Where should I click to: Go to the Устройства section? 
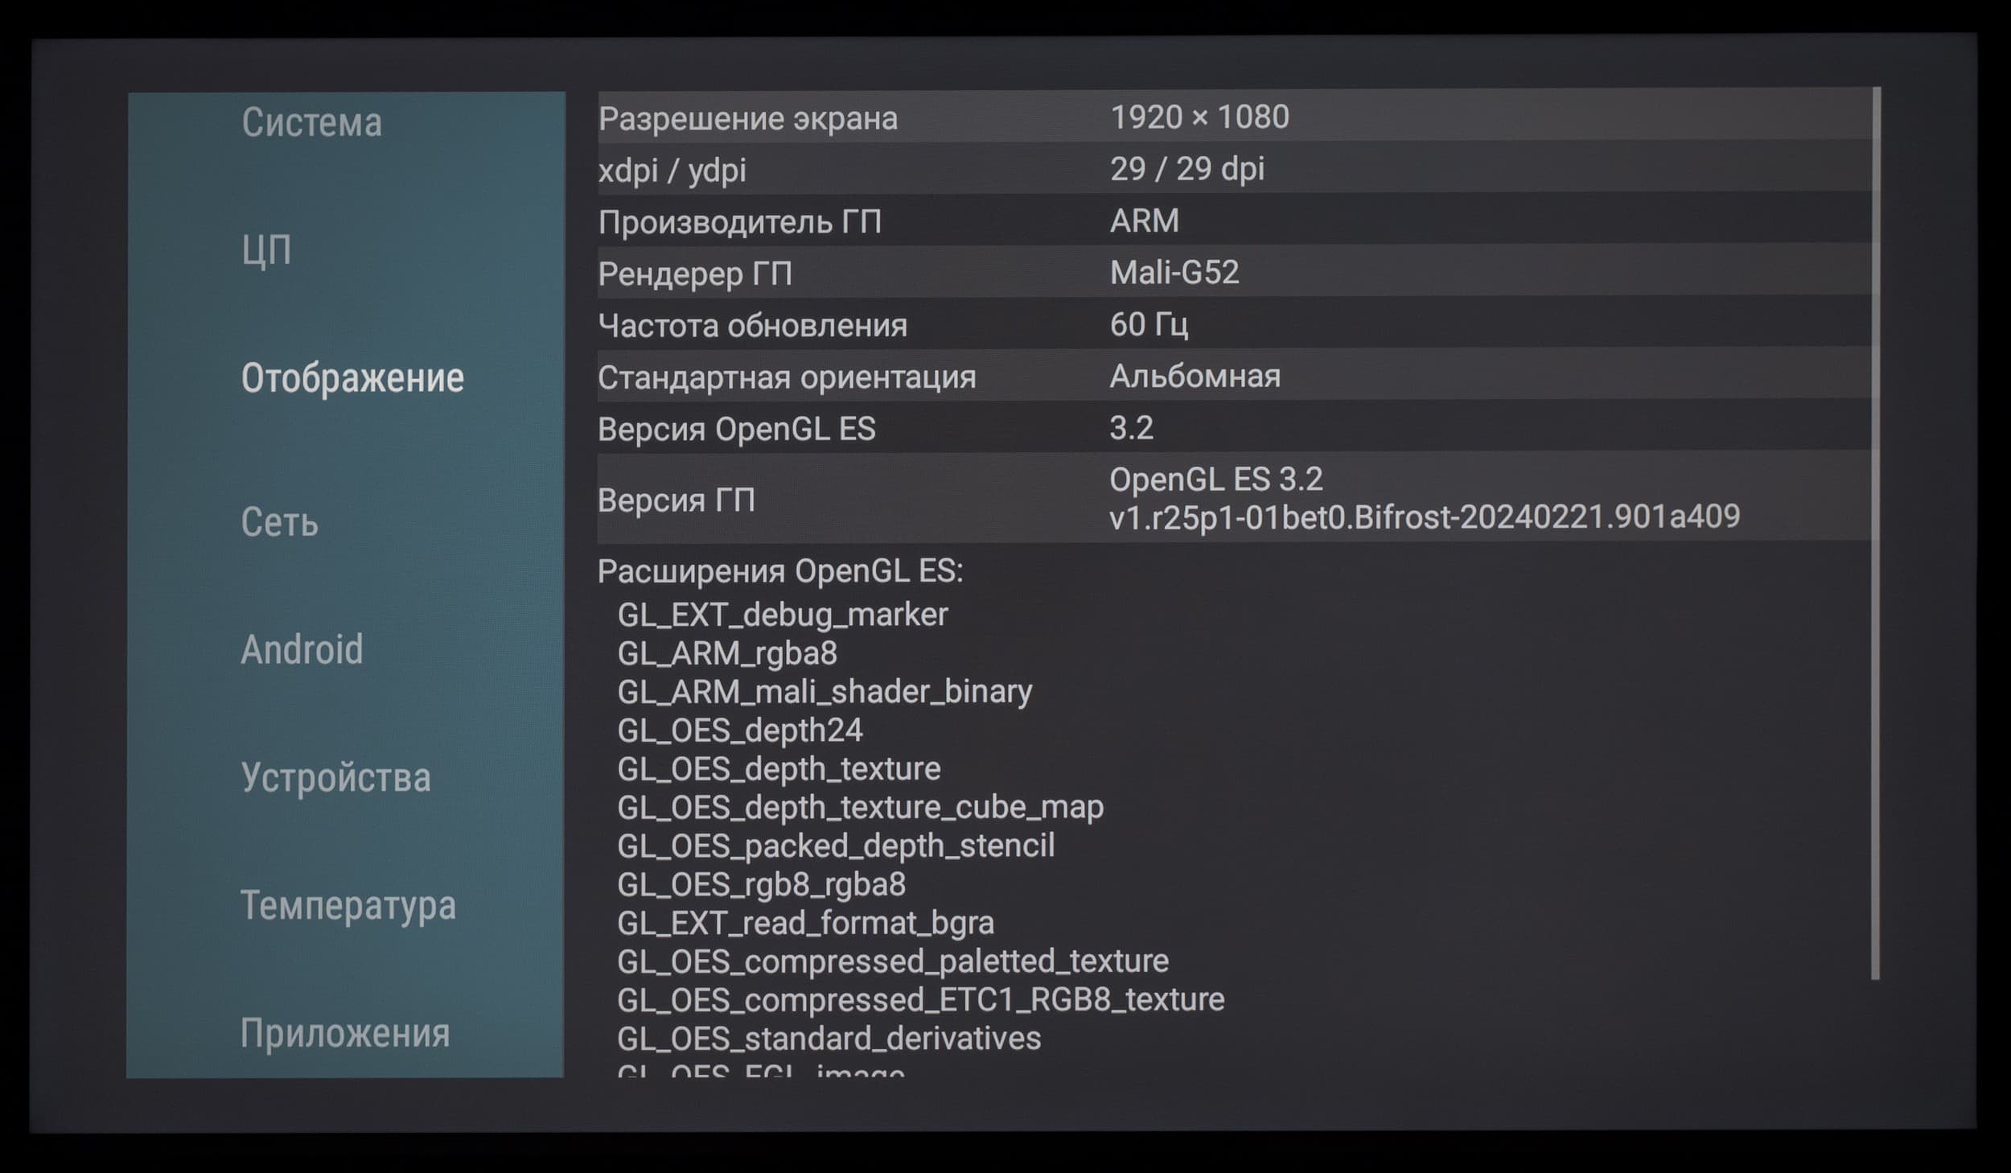(x=335, y=778)
